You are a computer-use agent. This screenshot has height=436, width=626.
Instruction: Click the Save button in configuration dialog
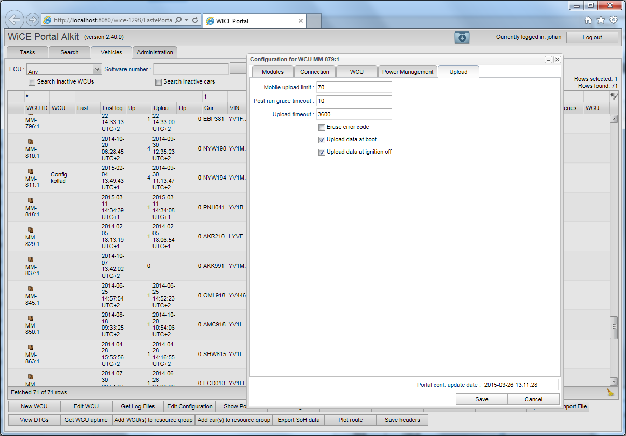tap(481, 399)
